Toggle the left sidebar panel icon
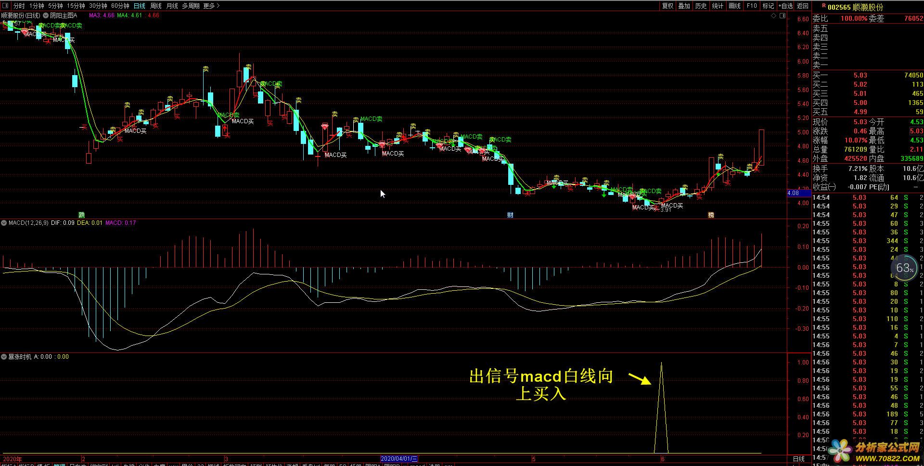This screenshot has height=466, width=924. tap(5, 6)
